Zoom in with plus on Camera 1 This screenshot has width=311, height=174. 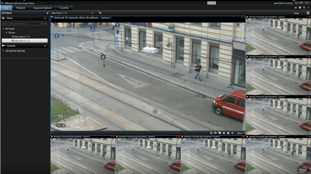(63, 126)
